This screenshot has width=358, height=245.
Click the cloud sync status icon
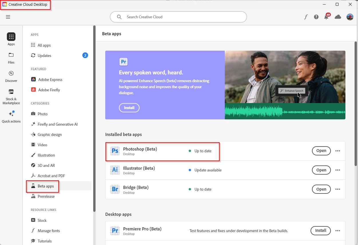click(x=338, y=17)
